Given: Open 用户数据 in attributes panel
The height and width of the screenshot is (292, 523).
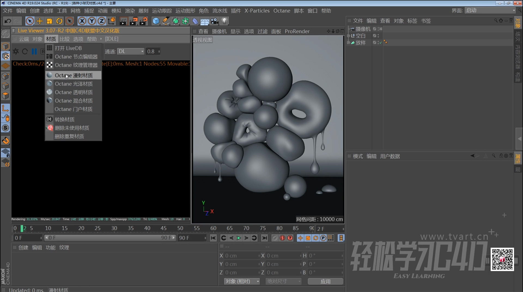Looking at the screenshot, I should [390, 156].
